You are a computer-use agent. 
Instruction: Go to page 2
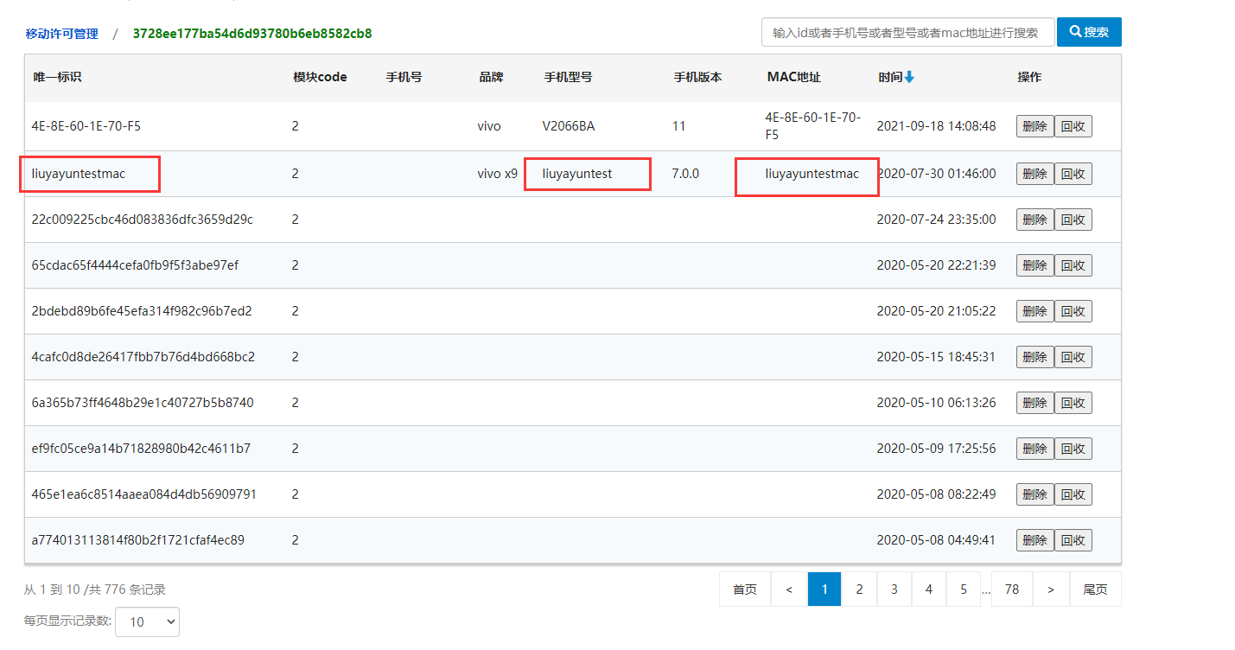coord(859,589)
